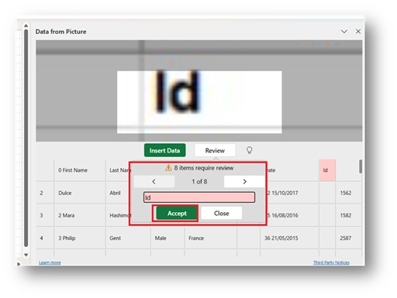
Task: Close the Data from Picture pane
Action: click(358, 32)
